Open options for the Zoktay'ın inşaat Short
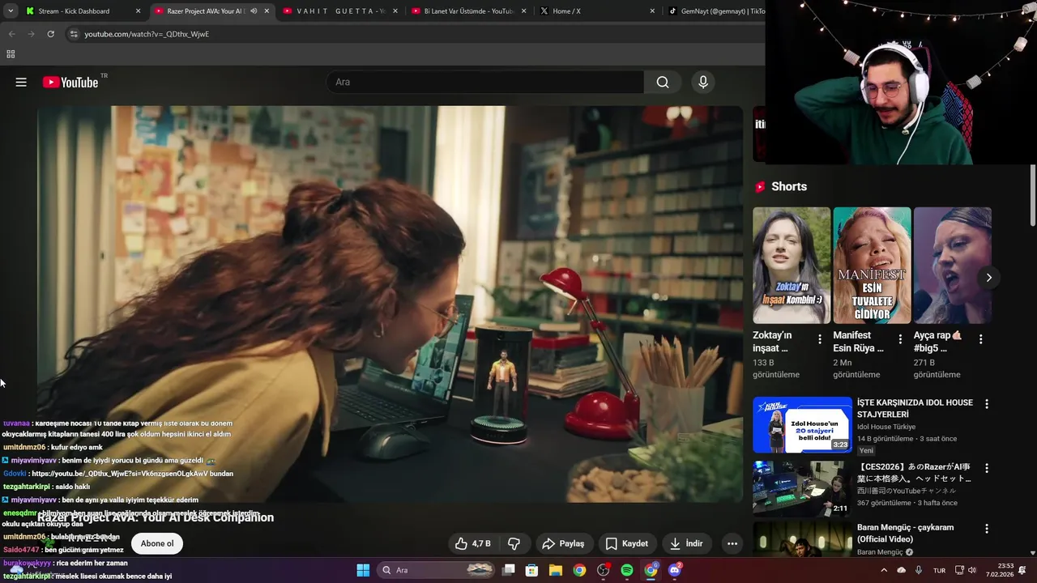The height and width of the screenshot is (583, 1037). [x=820, y=339]
